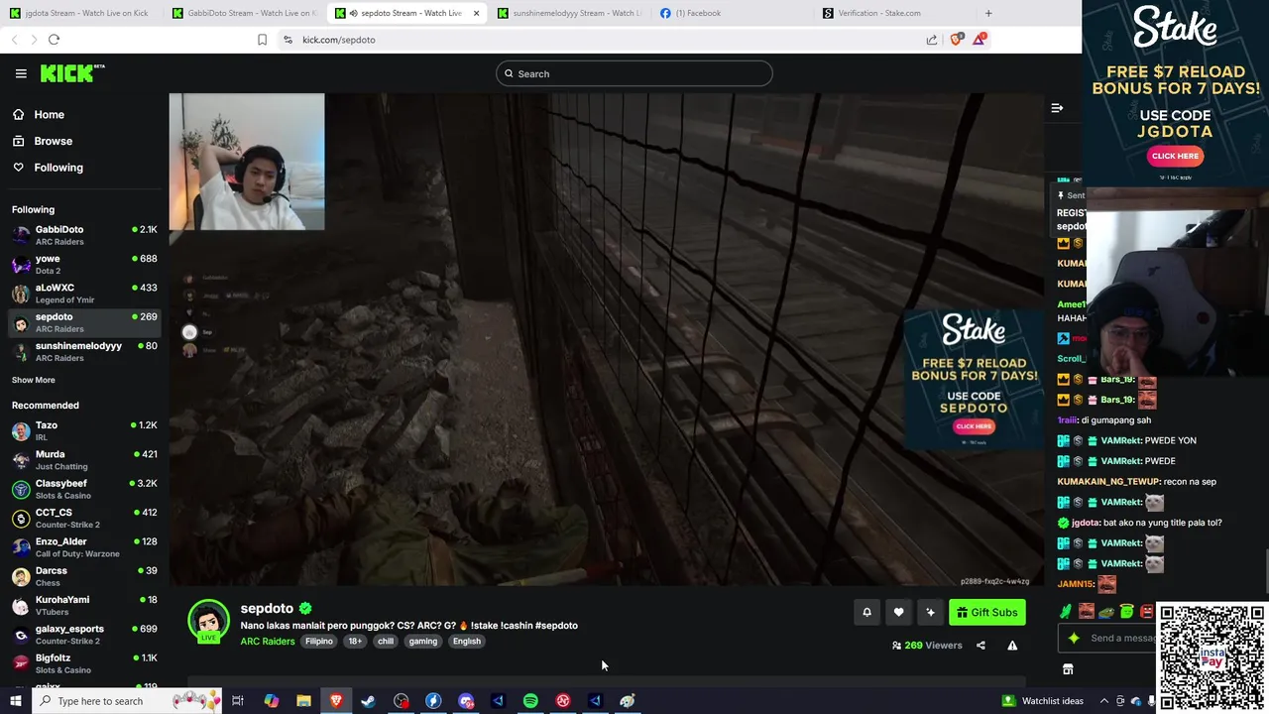Viewport: 1269px width, 714px height.
Task: Open Enzo_Alder recommended channel
Action: 84,547
